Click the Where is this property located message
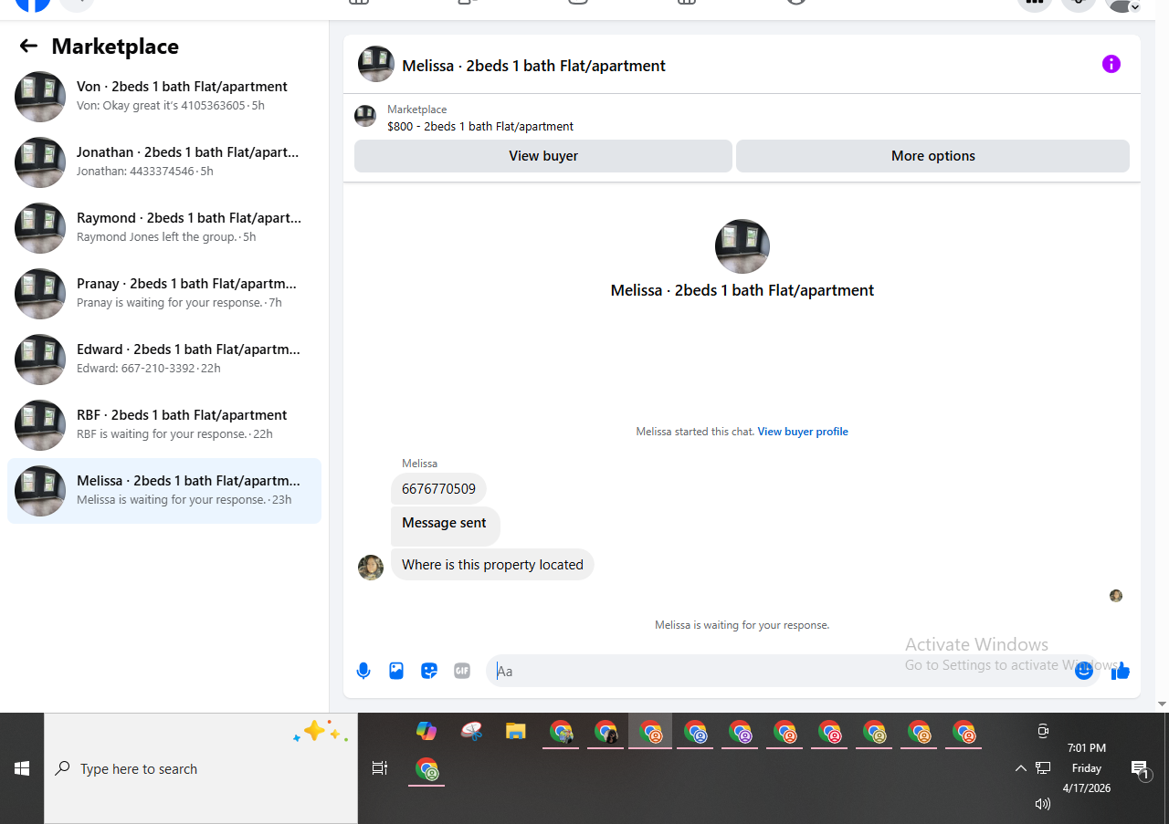 [x=492, y=565]
